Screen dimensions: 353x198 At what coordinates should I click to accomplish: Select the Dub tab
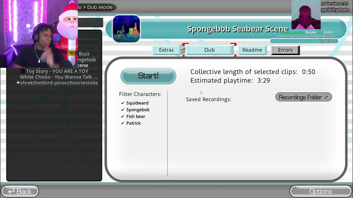pos(209,50)
